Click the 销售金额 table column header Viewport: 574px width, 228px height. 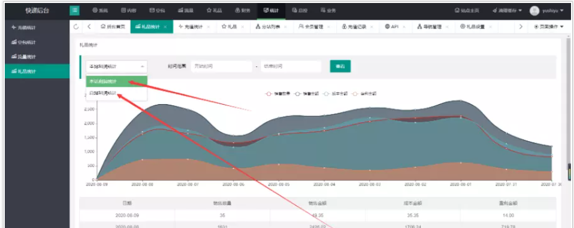coord(318,203)
